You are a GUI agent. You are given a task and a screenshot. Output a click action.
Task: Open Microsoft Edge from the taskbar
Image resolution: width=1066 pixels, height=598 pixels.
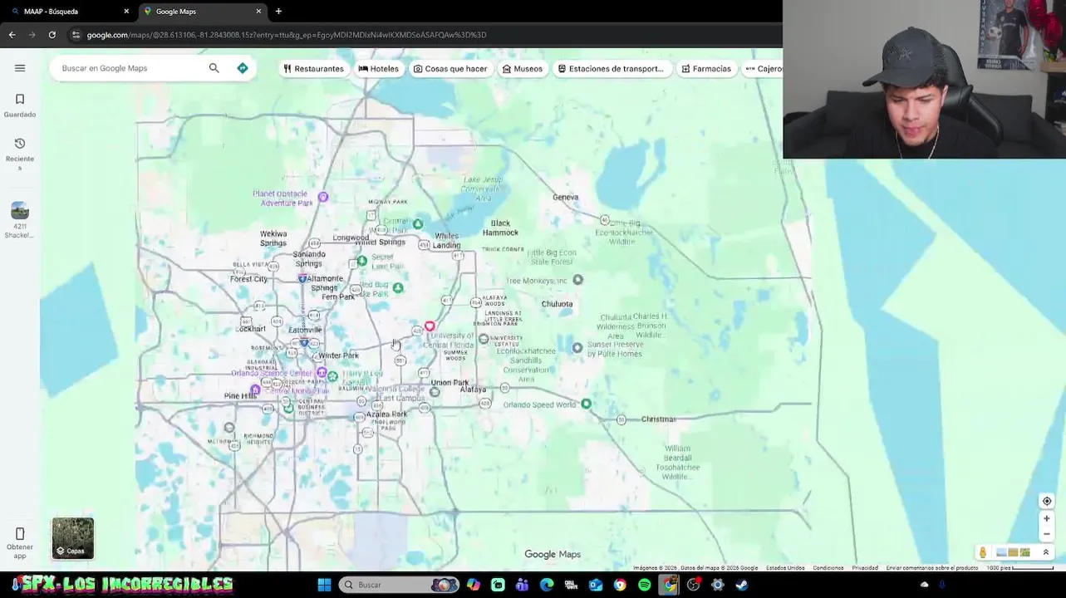pos(547,585)
